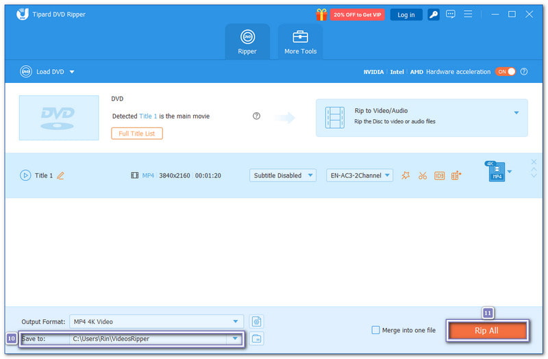
Task: Open the hamburger menu in title bar
Action: (x=469, y=14)
